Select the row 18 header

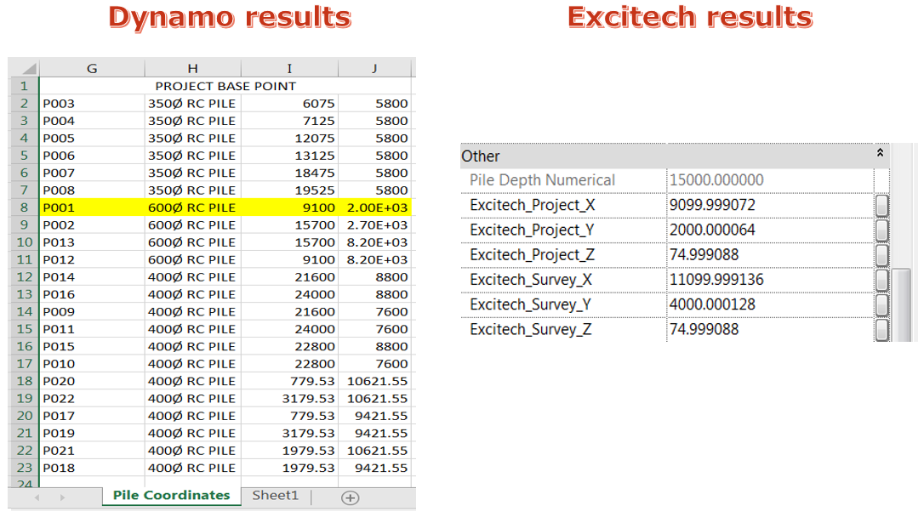(x=24, y=381)
